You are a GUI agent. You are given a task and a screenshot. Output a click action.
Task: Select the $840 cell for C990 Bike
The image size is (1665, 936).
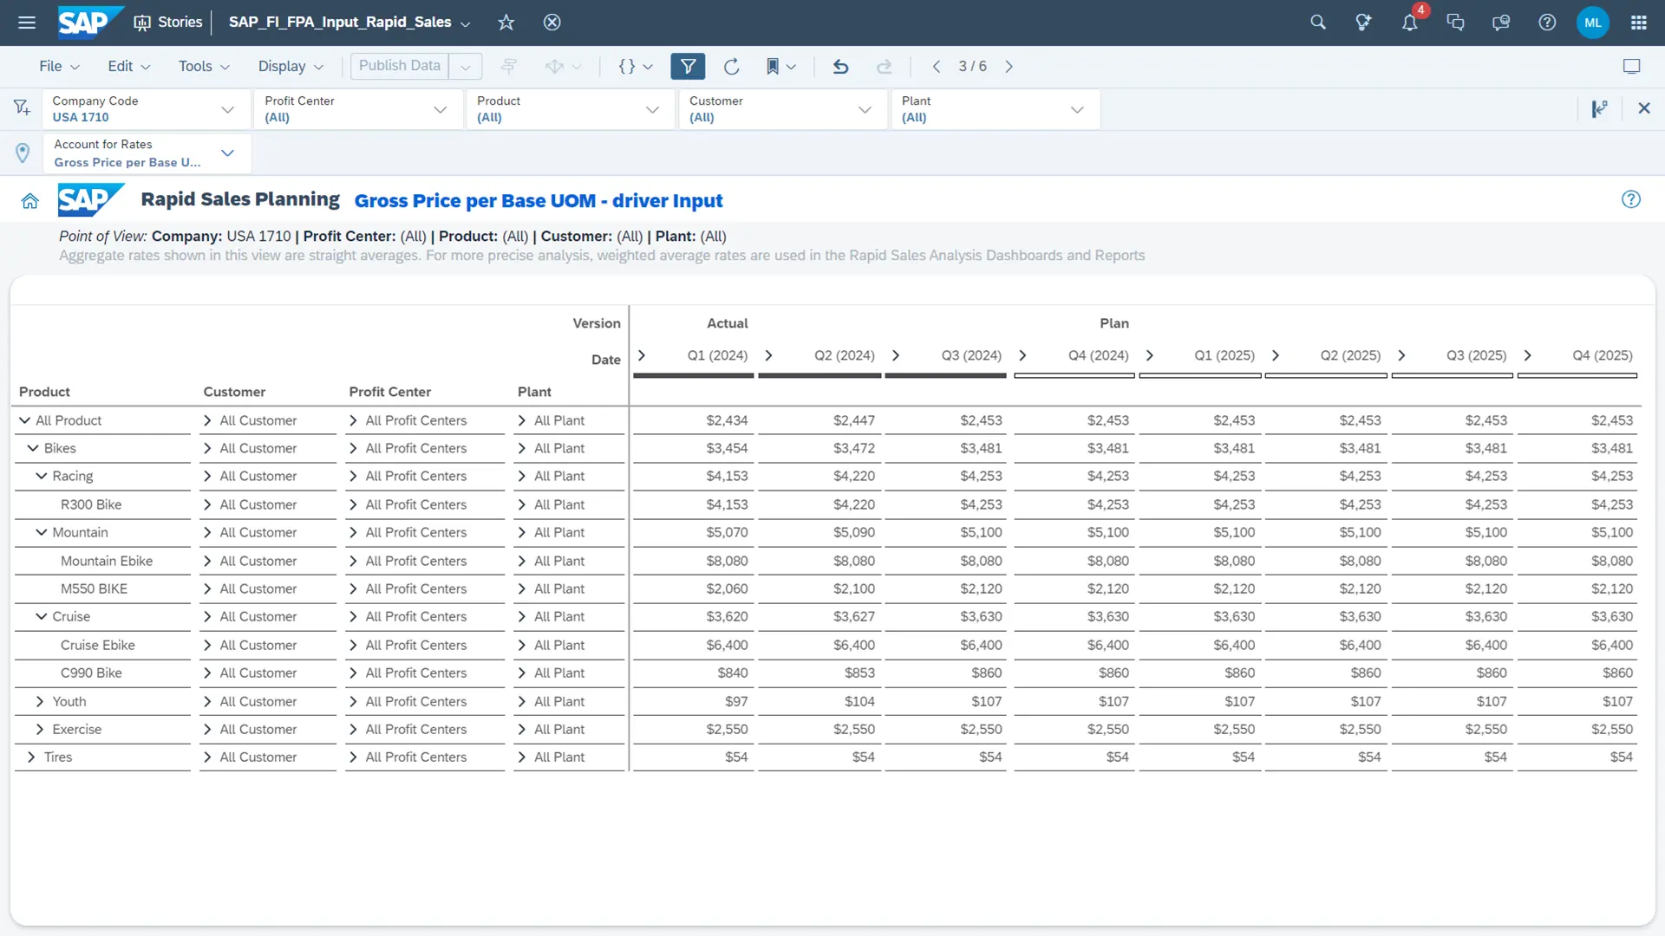pyautogui.click(x=733, y=673)
